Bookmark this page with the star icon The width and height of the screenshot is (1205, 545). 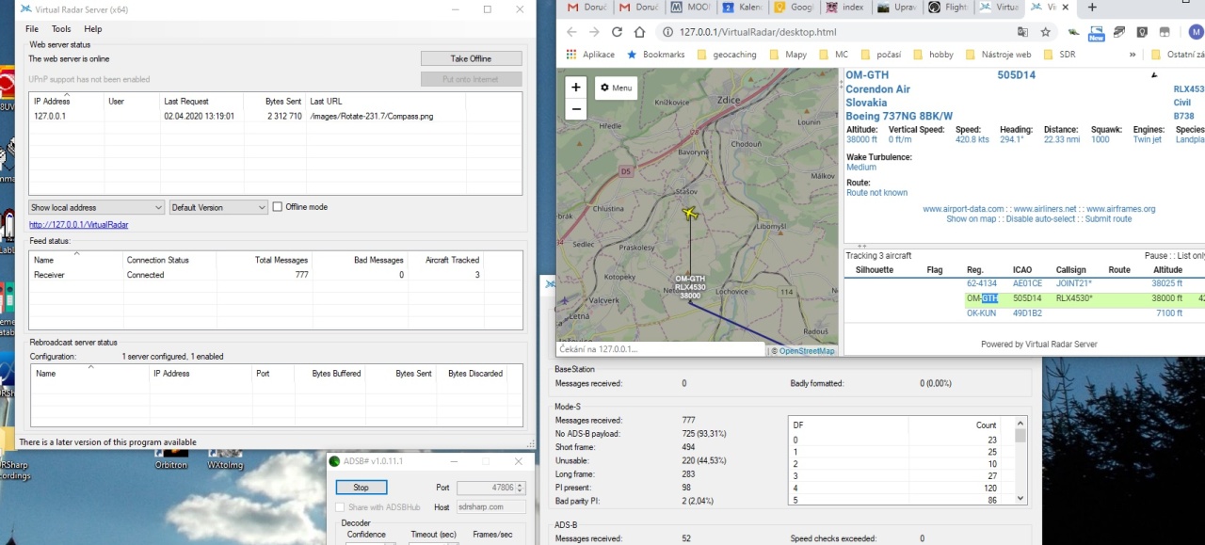click(x=1047, y=31)
